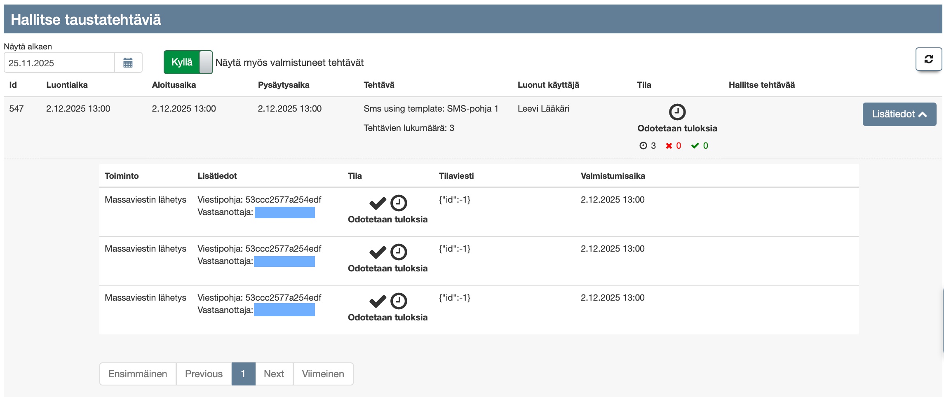Click the clock status icon for task 547
Screen dimensions: 944x397
(677, 112)
